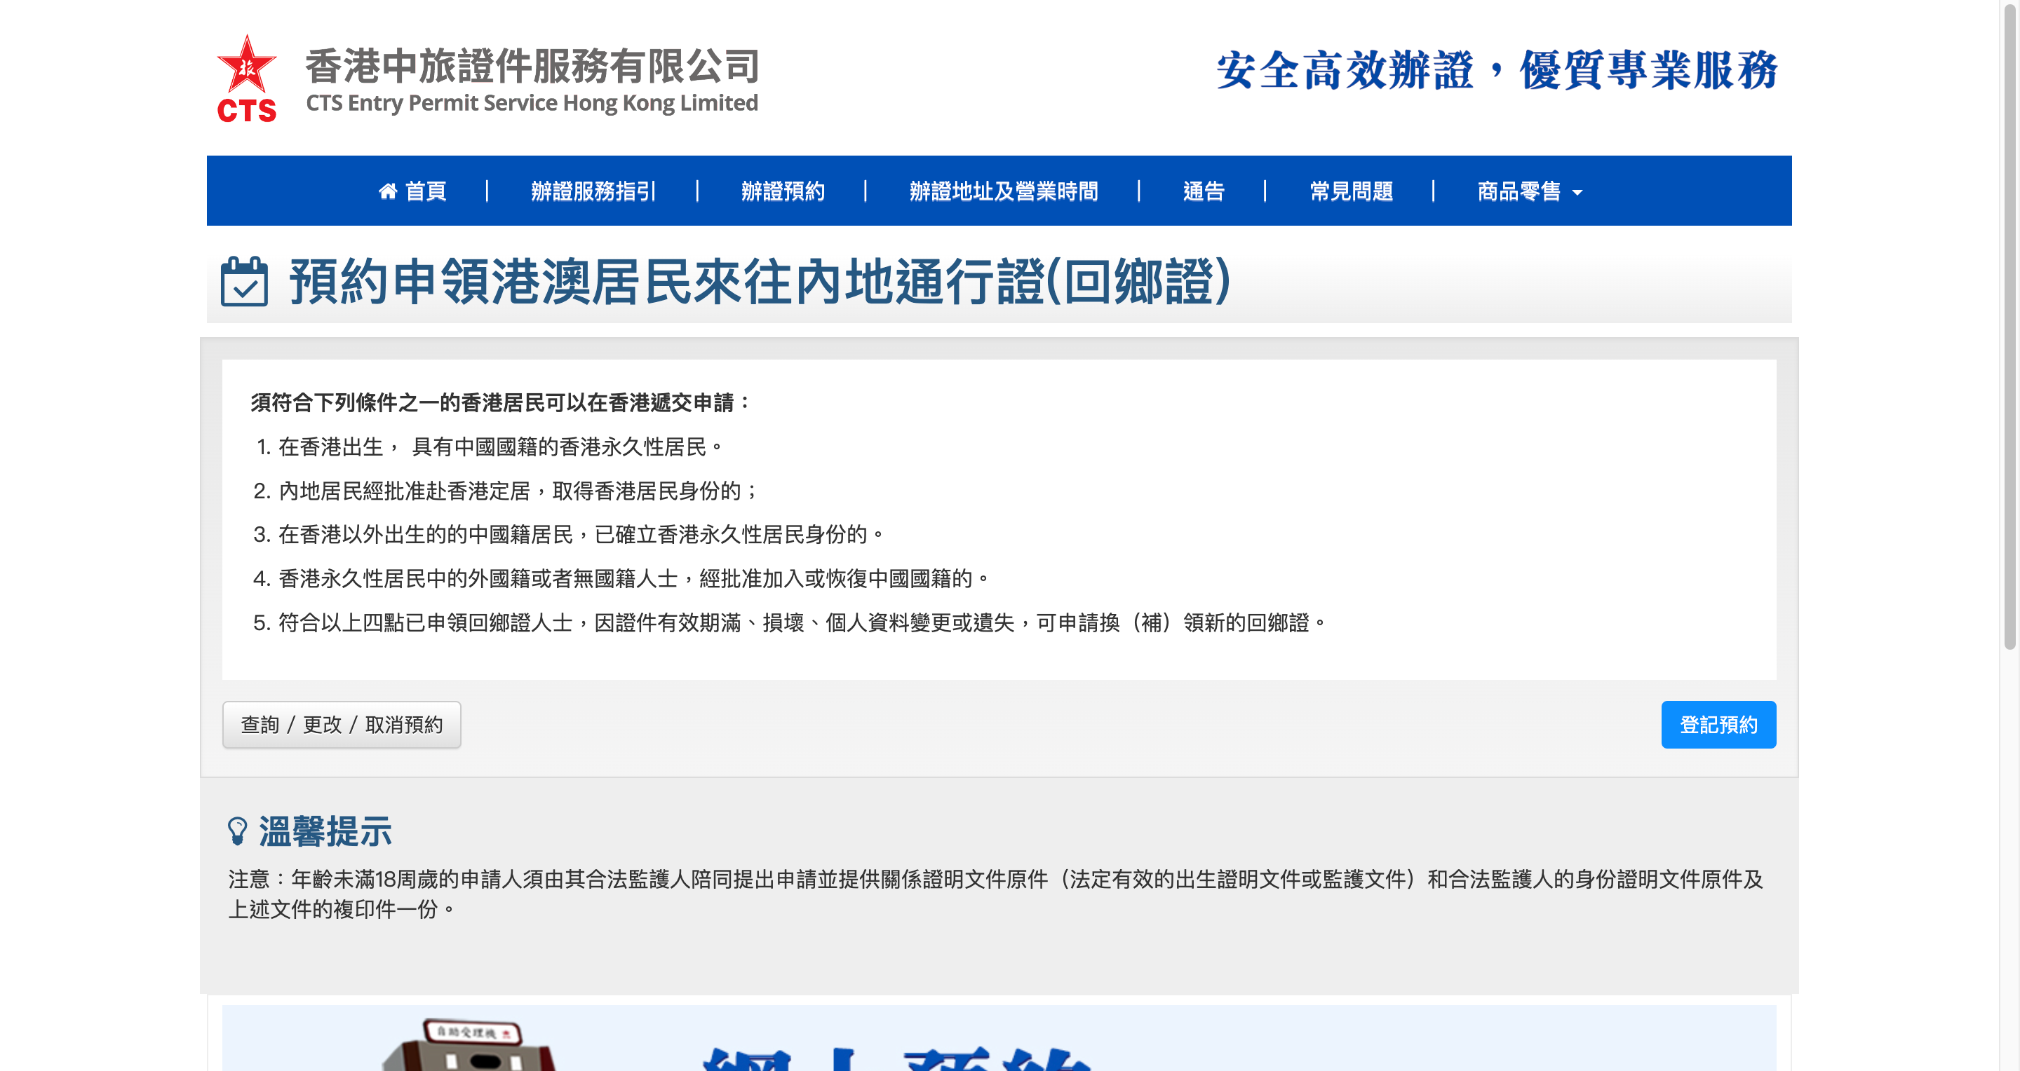Open the 辦證服務指引 menu item
2020x1071 pixels.
click(x=593, y=191)
